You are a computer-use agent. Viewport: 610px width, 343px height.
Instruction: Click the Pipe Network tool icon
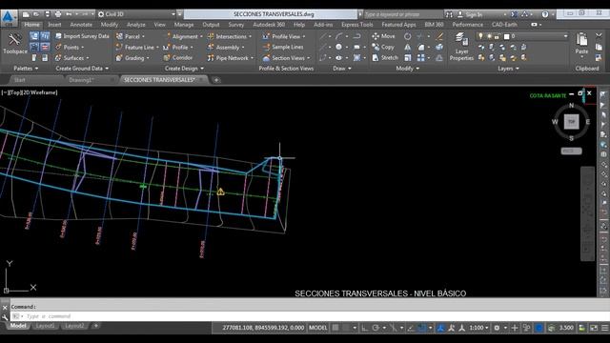point(211,58)
